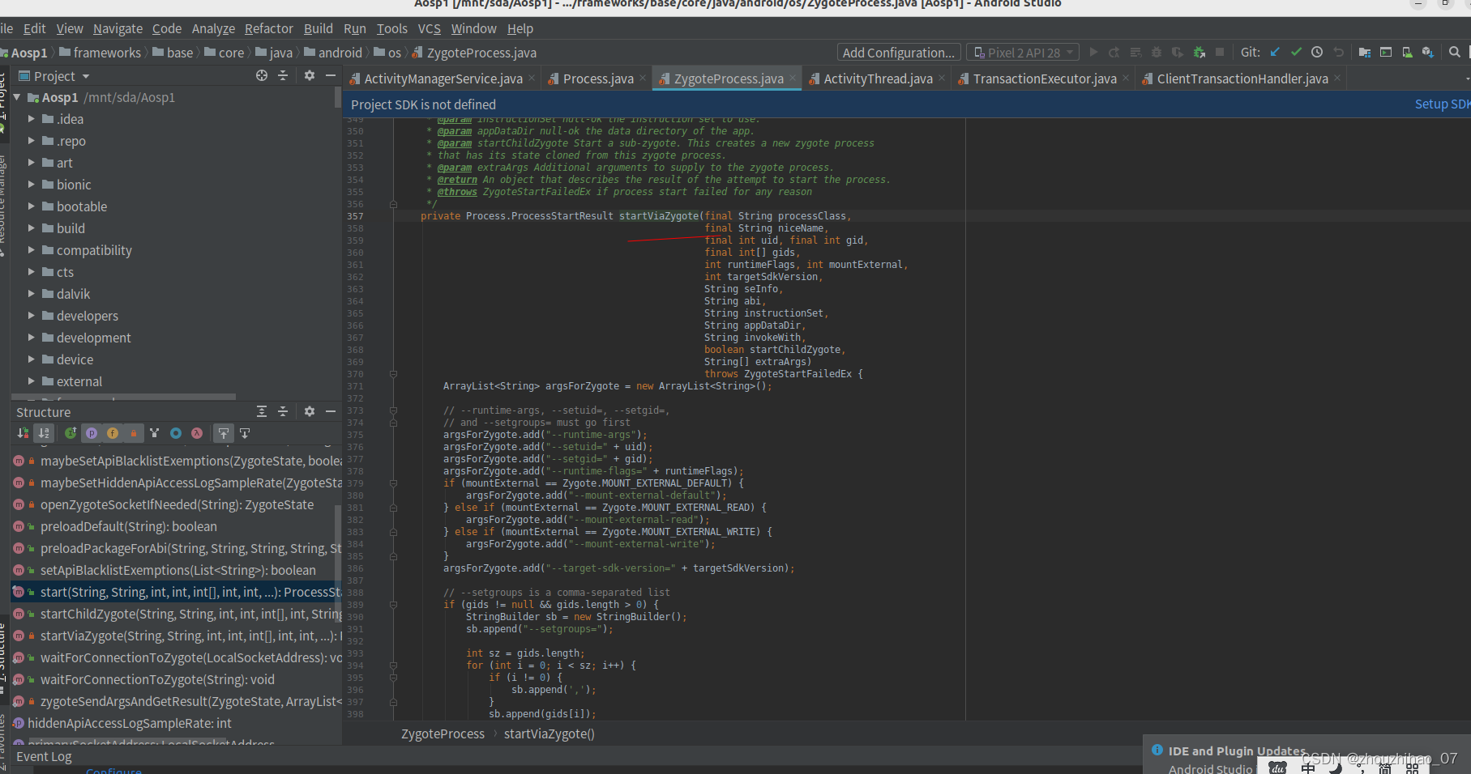Toggle Show Lambdas pink lambda icon
Viewport: 1471px width, 774px height.
(197, 433)
